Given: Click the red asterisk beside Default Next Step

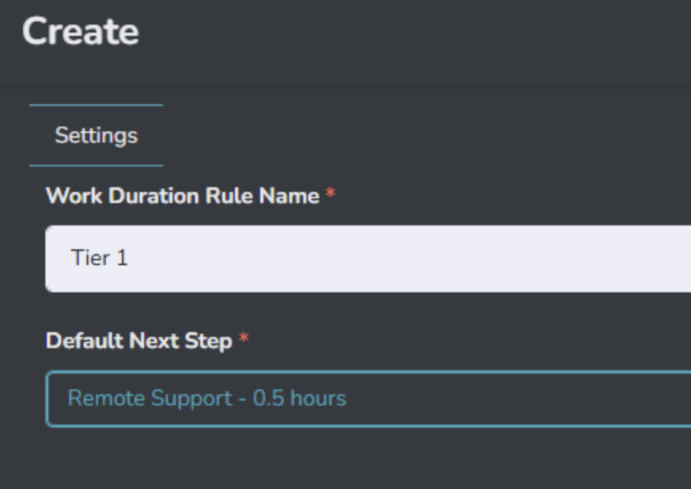Looking at the screenshot, I should click(x=244, y=339).
